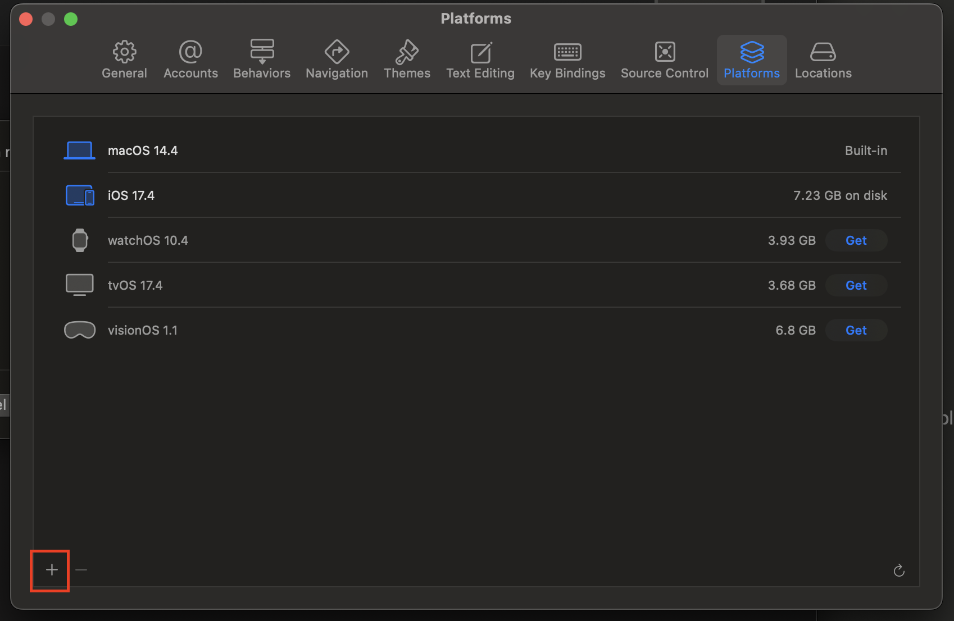This screenshot has width=954, height=621.
Task: Click the iOS devices icon
Action: point(80,195)
